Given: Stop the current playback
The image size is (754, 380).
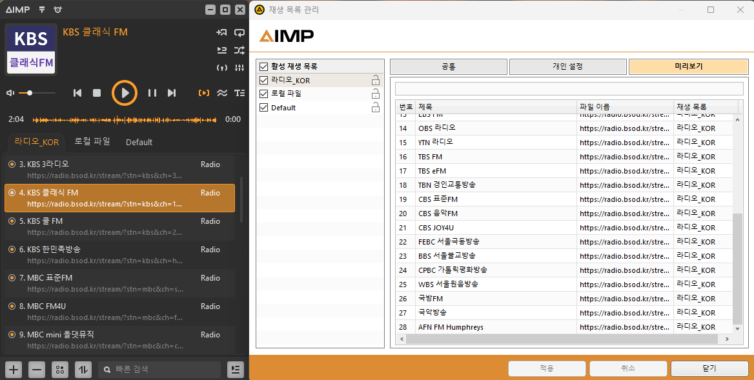Looking at the screenshot, I should coord(97,93).
